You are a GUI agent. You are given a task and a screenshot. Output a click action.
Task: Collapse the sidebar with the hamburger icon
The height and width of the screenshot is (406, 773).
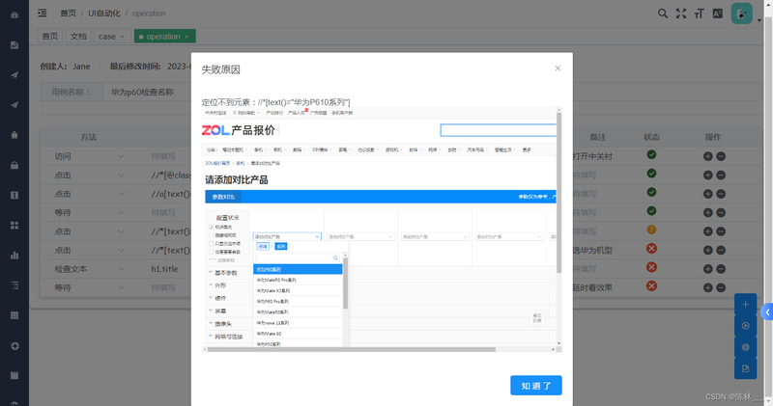[43, 14]
